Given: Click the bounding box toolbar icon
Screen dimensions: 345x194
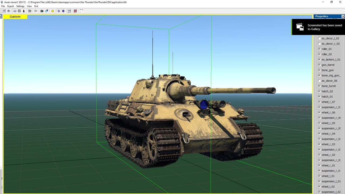Looking at the screenshot, I should (69, 11).
